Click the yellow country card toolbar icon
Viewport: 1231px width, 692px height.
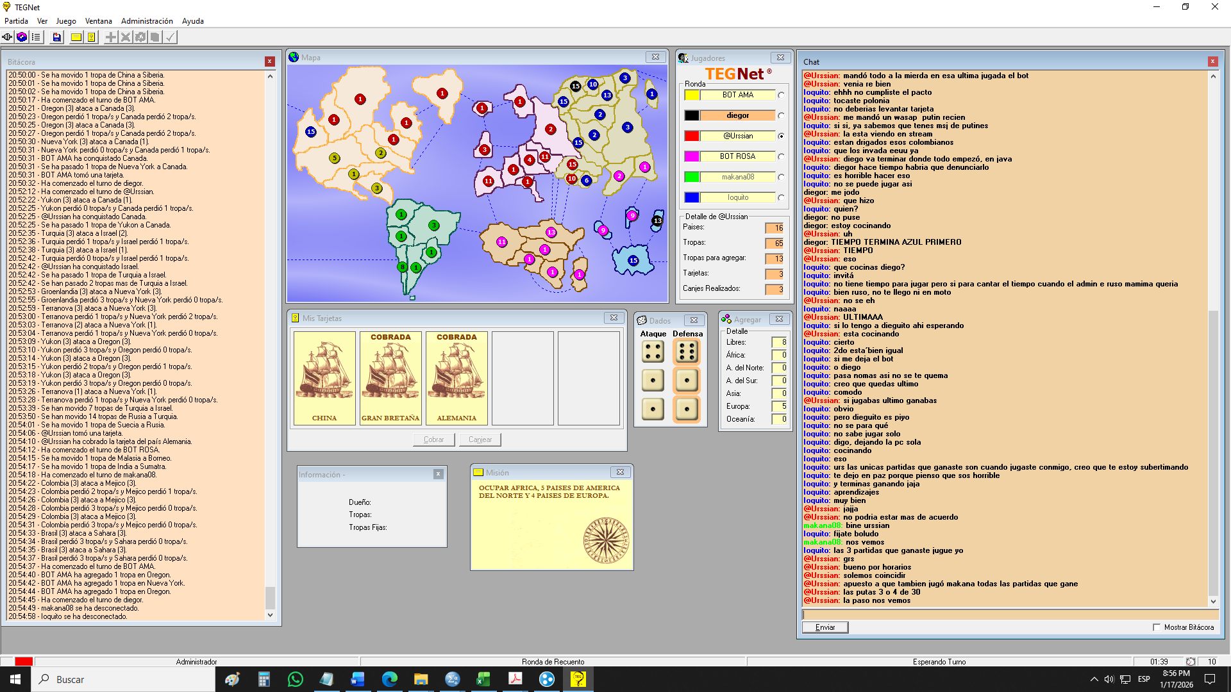click(92, 37)
